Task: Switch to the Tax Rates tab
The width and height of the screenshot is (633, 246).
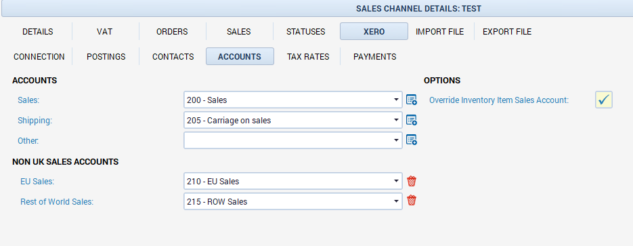Action: (x=308, y=56)
